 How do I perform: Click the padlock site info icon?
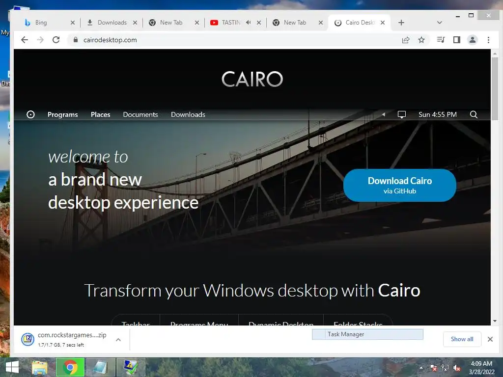tap(76, 40)
